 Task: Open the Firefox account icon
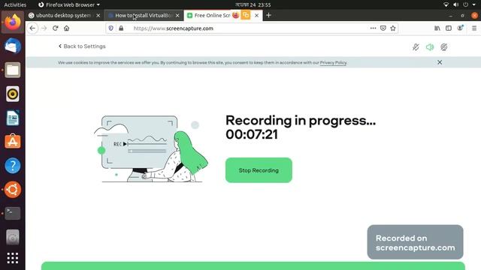pyautogui.click(x=460, y=28)
